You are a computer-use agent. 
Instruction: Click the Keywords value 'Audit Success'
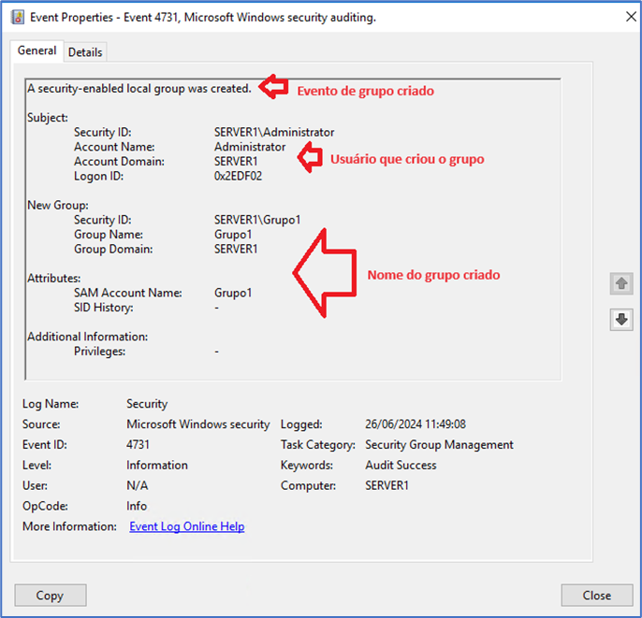401,466
